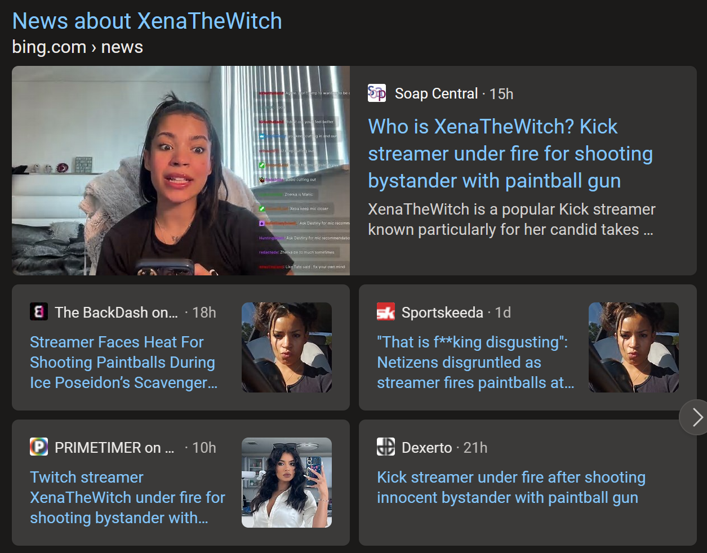The image size is (707, 553).
Task: Open 'That is f**king disgusting' Sportskeeda headline
Action: click(475, 363)
